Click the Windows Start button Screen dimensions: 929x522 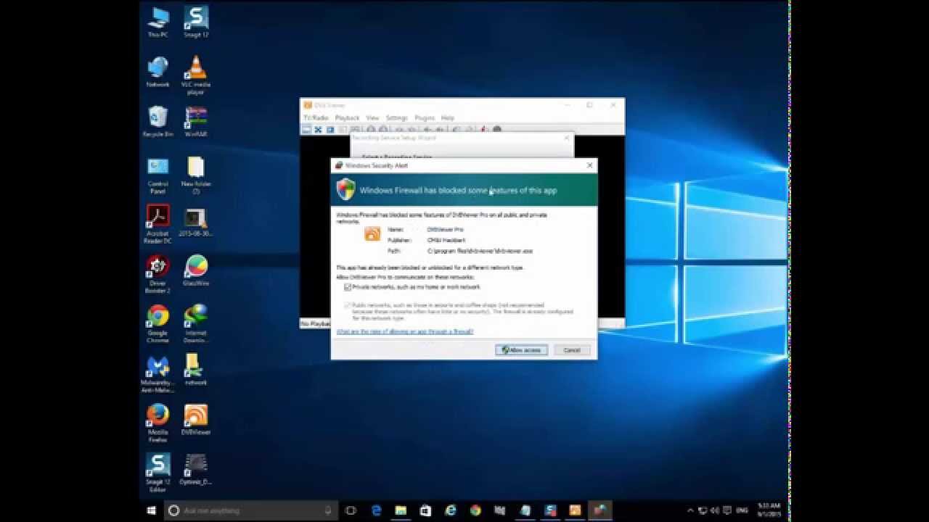click(152, 510)
